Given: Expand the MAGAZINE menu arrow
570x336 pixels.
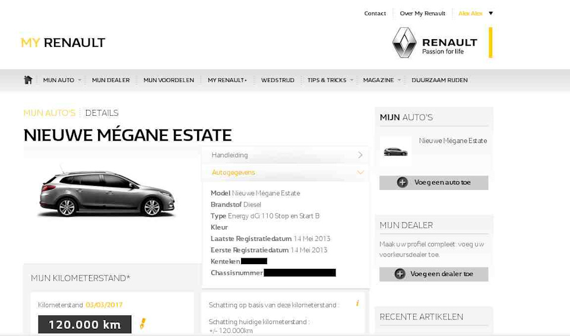Looking at the screenshot, I should [399, 80].
